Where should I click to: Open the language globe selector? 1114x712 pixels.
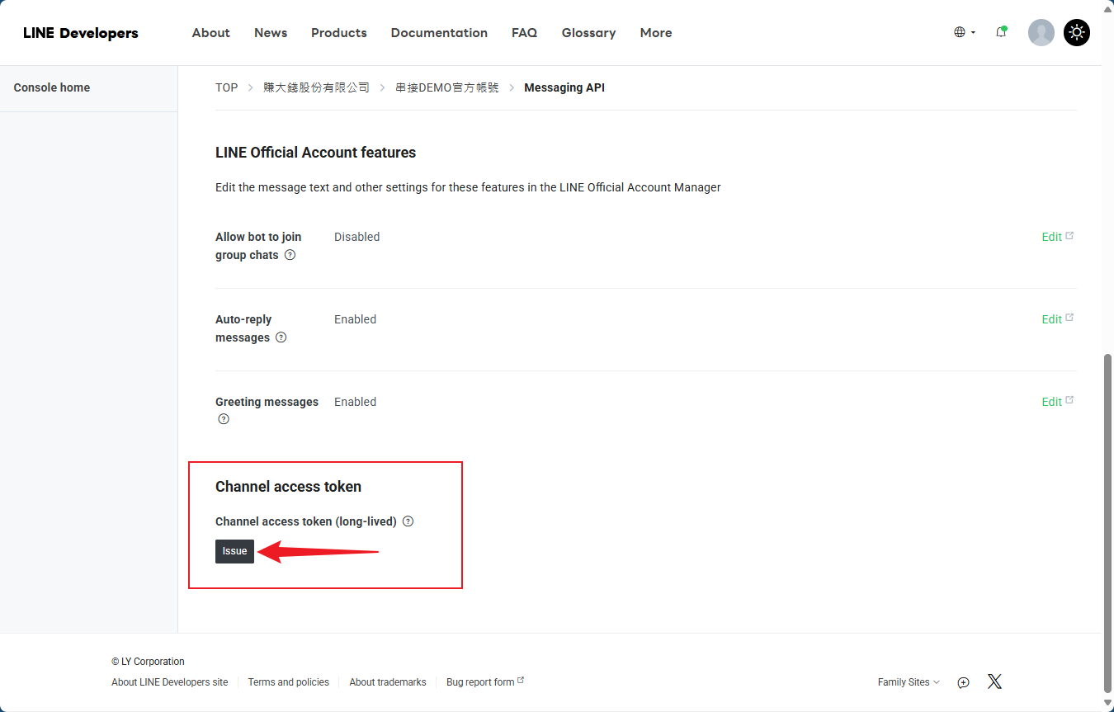tap(964, 32)
